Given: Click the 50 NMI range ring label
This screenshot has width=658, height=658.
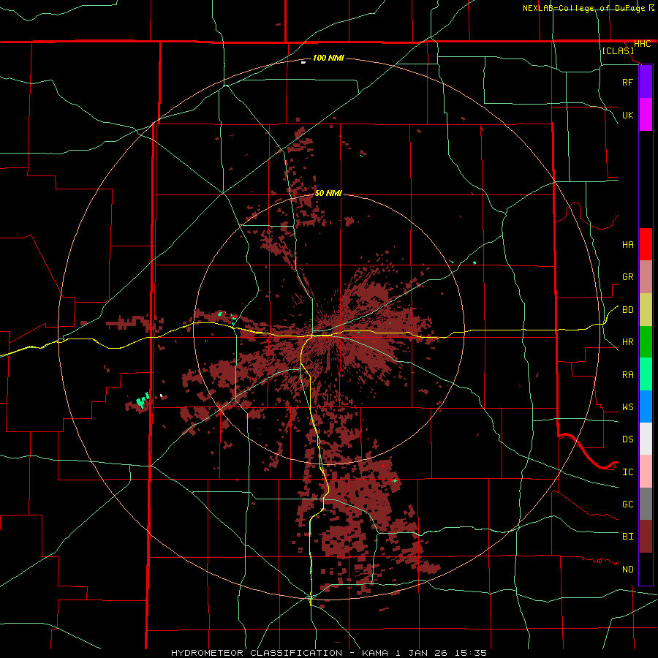Looking at the screenshot, I should click(328, 193).
